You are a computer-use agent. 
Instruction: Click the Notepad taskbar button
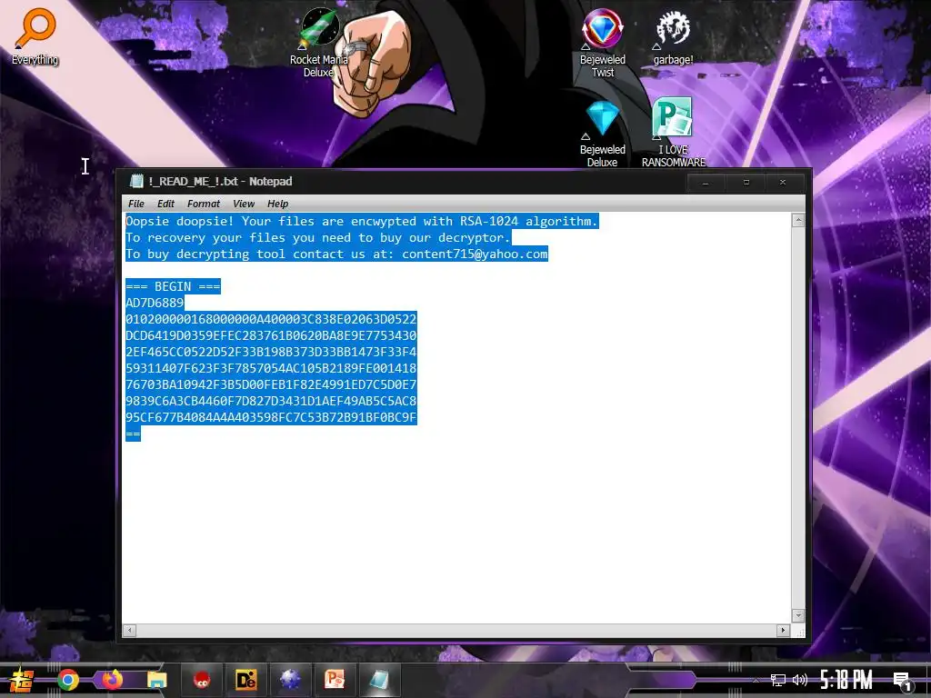coord(378,680)
